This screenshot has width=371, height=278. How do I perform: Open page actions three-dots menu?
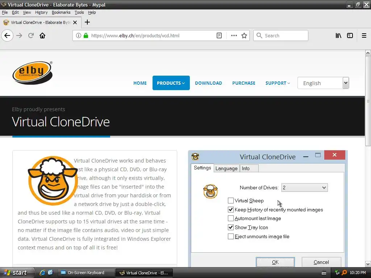coord(234,35)
